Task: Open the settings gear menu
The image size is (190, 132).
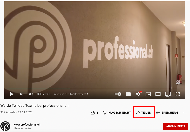Action: (x=138, y=94)
